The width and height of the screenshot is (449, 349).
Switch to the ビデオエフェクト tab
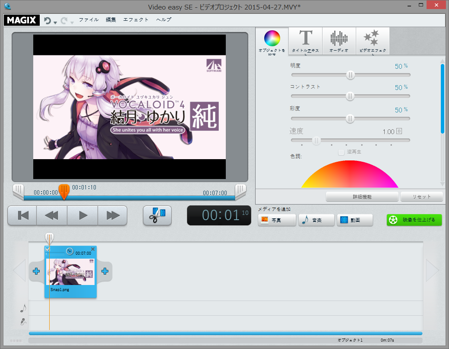[x=373, y=41]
